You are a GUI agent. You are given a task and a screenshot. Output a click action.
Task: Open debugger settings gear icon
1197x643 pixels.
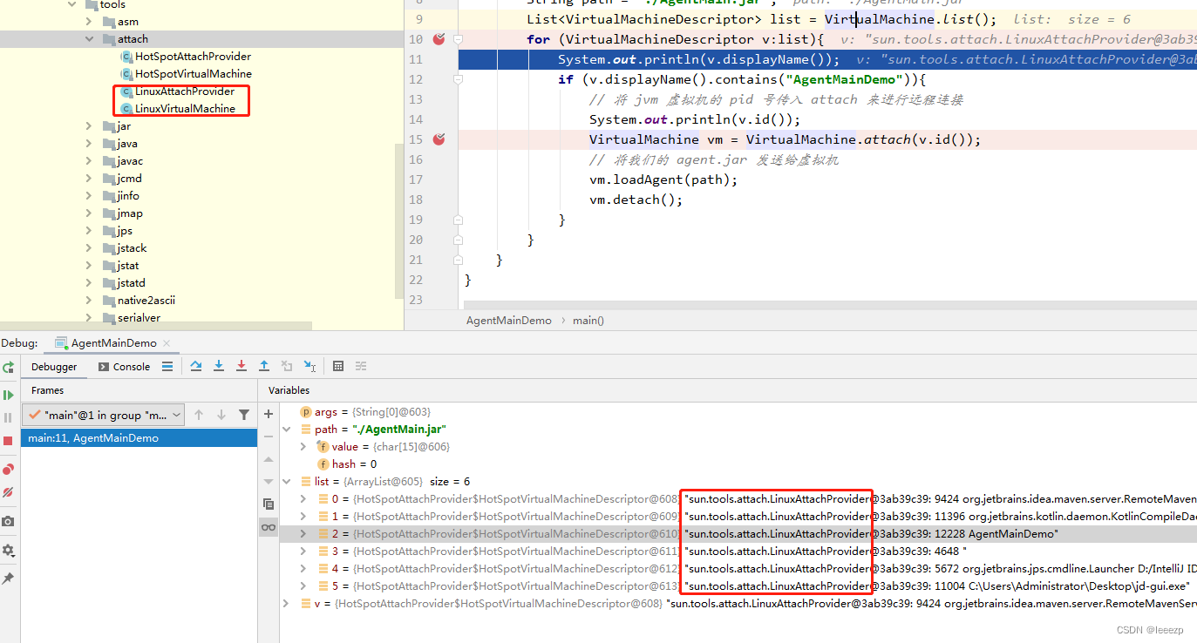8,550
